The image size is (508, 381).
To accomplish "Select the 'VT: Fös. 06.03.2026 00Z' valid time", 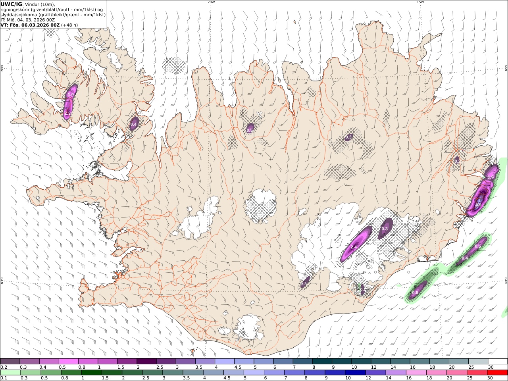I will pyautogui.click(x=30, y=25).
